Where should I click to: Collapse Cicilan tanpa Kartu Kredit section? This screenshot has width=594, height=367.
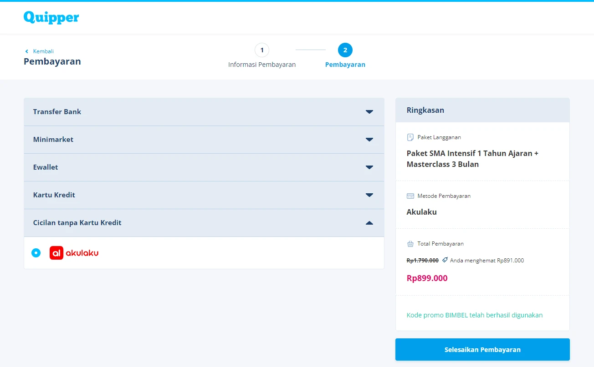[369, 223]
